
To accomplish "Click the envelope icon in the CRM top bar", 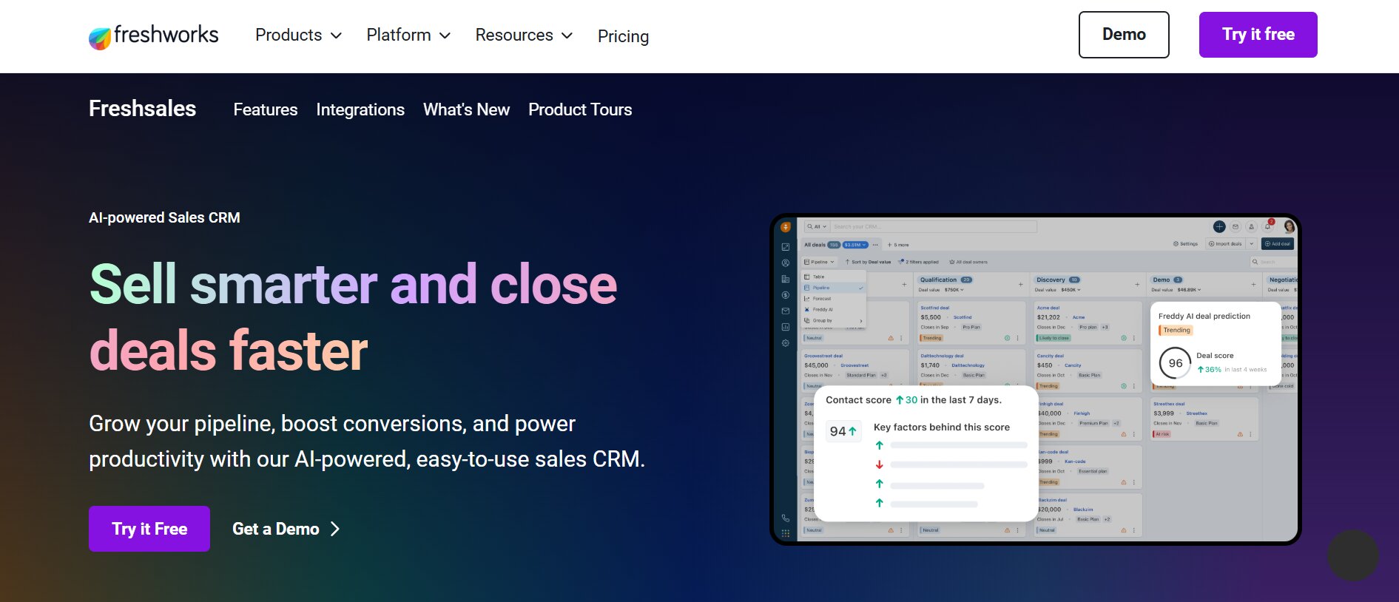I will (x=1235, y=227).
